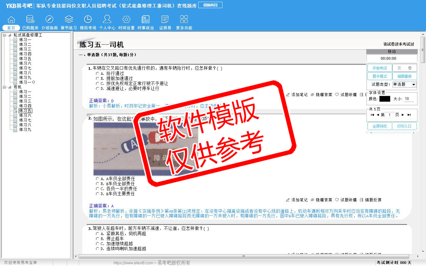Select 练习六 under 司机
Screen dimensions: 426x266
(x=25, y=115)
